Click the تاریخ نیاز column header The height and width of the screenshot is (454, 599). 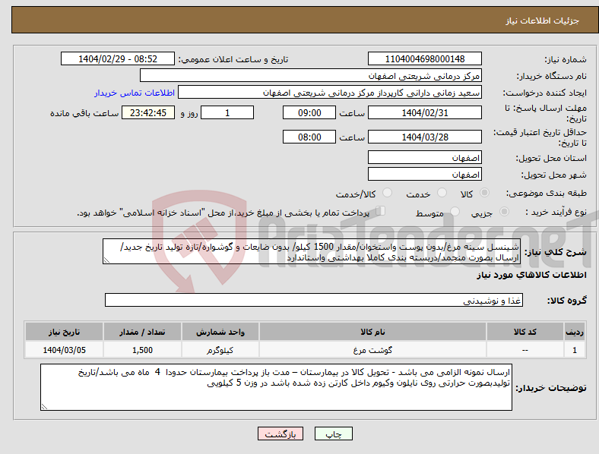(x=64, y=332)
